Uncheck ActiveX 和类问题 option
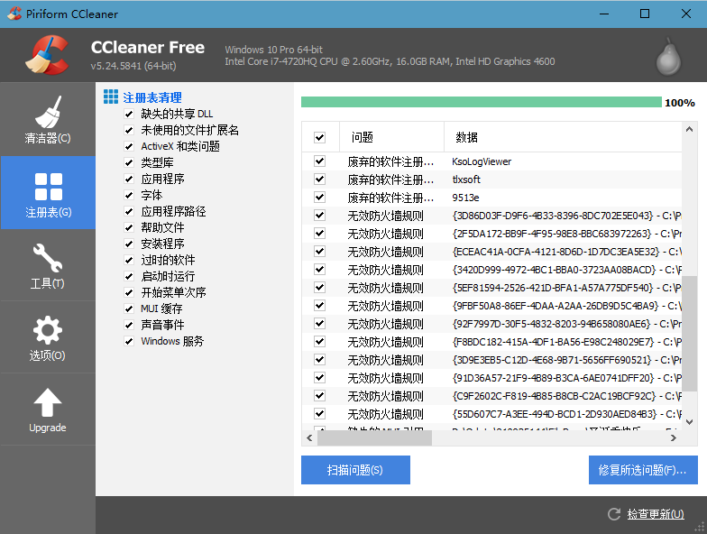Viewport: 707px width, 534px height. point(129,146)
